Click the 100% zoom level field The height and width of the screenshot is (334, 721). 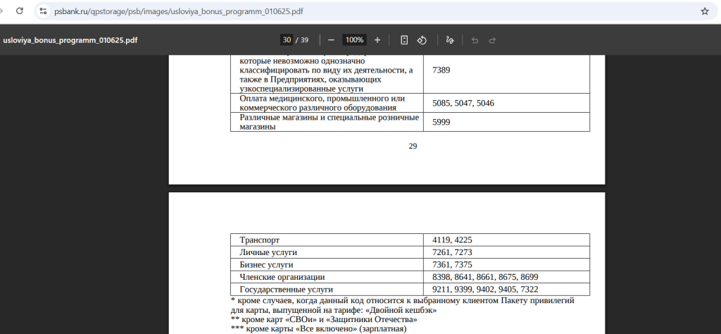354,40
